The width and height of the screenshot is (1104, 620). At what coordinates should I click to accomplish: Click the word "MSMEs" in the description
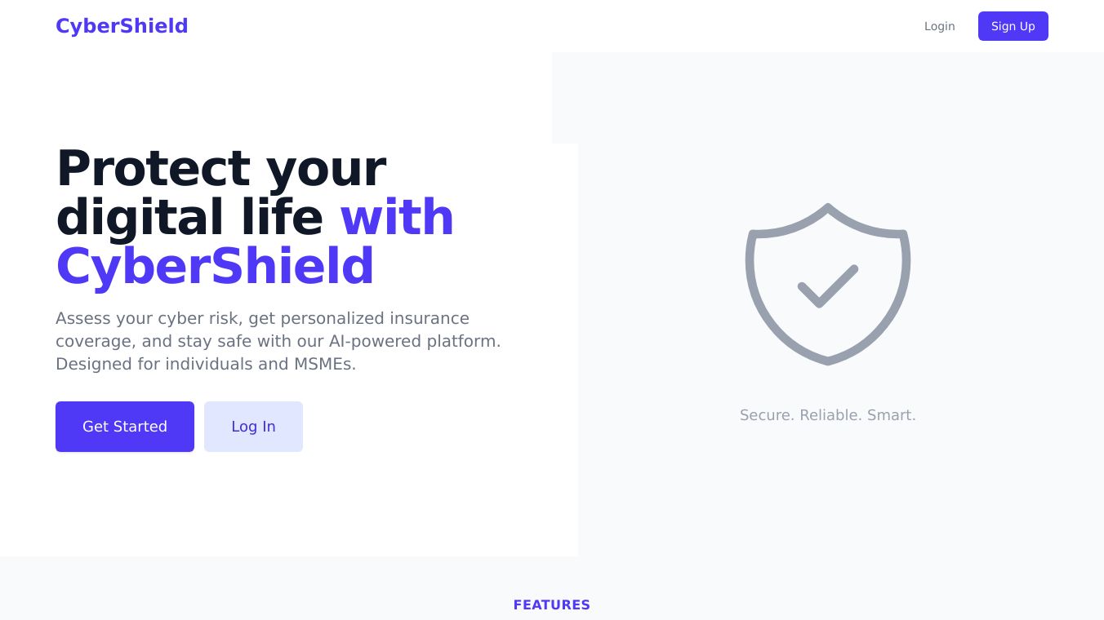coord(323,364)
